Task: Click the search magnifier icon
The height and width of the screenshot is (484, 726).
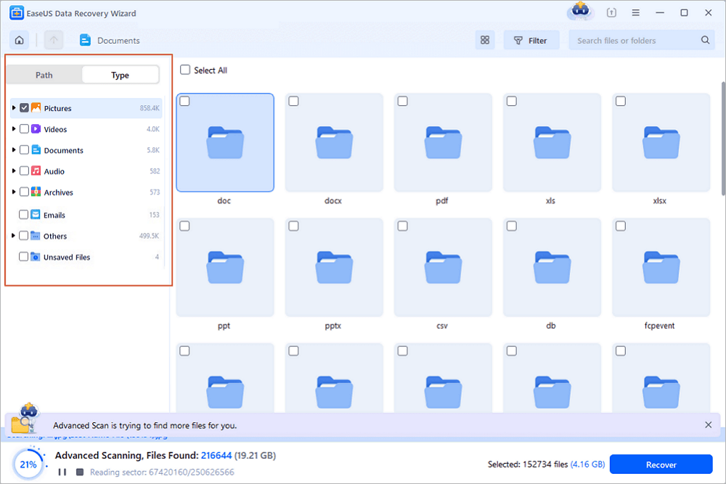Action: click(x=704, y=40)
